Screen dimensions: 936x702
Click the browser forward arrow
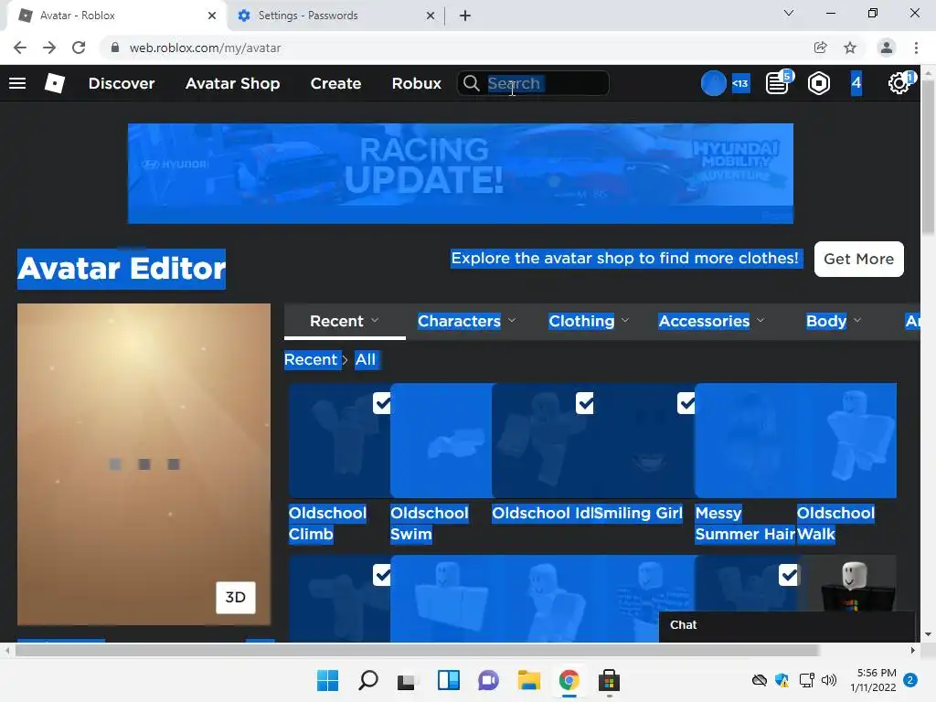tap(49, 48)
